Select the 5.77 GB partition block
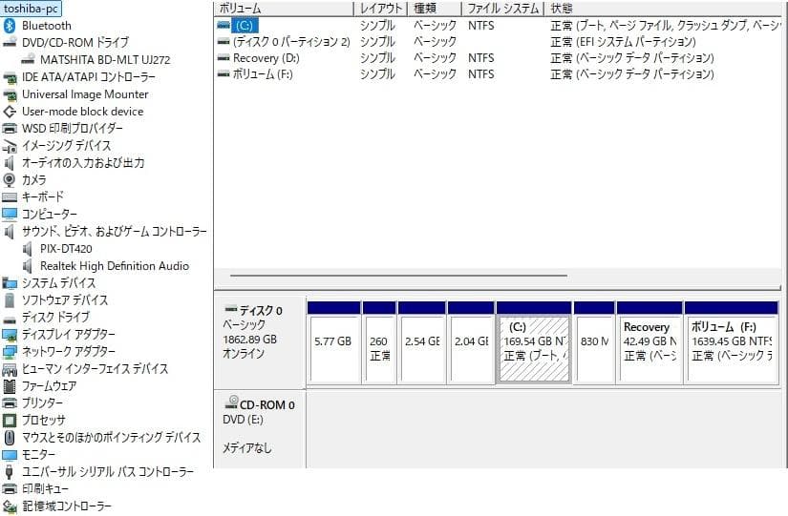788x516 pixels. coord(333,342)
